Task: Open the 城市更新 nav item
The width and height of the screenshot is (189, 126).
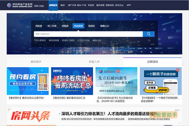Action: pyautogui.click(x=100, y=5)
